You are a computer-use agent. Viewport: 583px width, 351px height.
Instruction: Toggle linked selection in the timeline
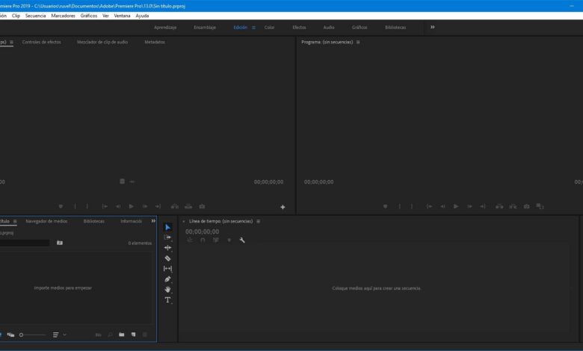215,240
